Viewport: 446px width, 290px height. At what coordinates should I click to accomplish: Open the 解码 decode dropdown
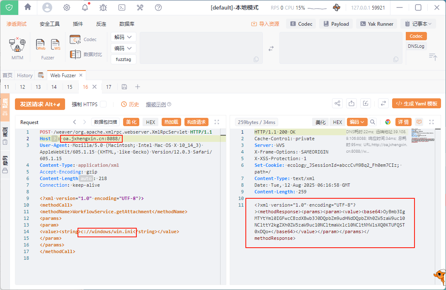123,37
